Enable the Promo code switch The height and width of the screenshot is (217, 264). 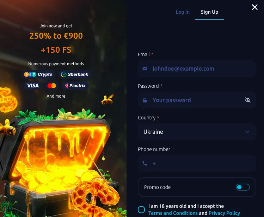243,187
